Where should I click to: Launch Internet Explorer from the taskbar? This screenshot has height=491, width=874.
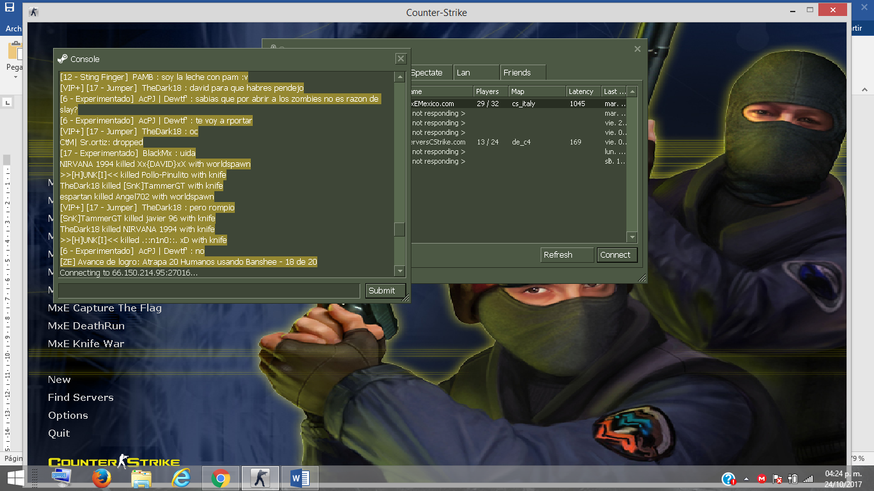point(181,478)
